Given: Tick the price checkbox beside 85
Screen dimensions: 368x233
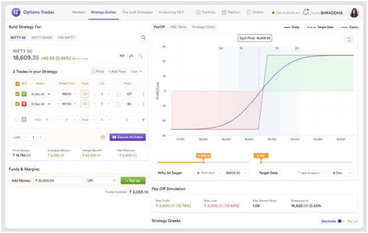Looking at the screenshot, I should coord(119,104).
